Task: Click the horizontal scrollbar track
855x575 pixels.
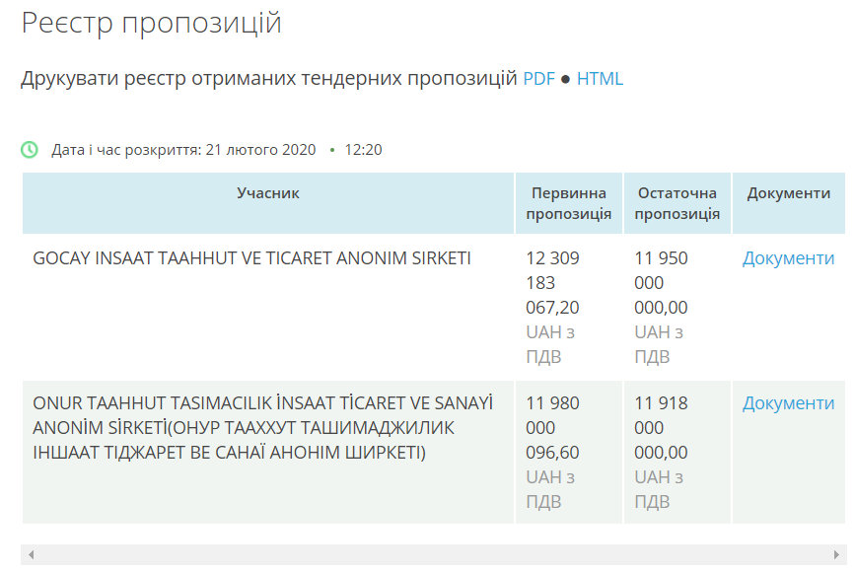Action: click(434, 555)
